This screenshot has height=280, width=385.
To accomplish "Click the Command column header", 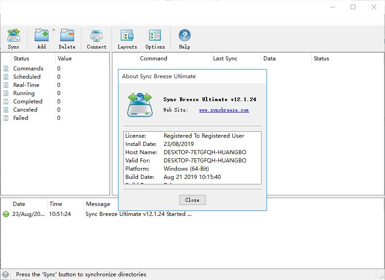I will click(154, 59).
